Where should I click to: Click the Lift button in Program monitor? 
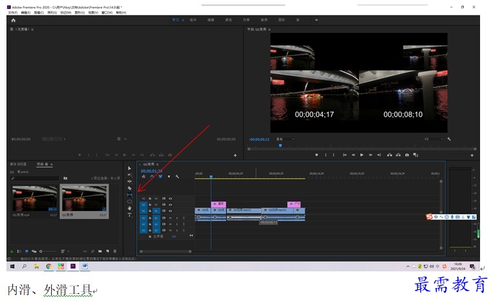389,155
